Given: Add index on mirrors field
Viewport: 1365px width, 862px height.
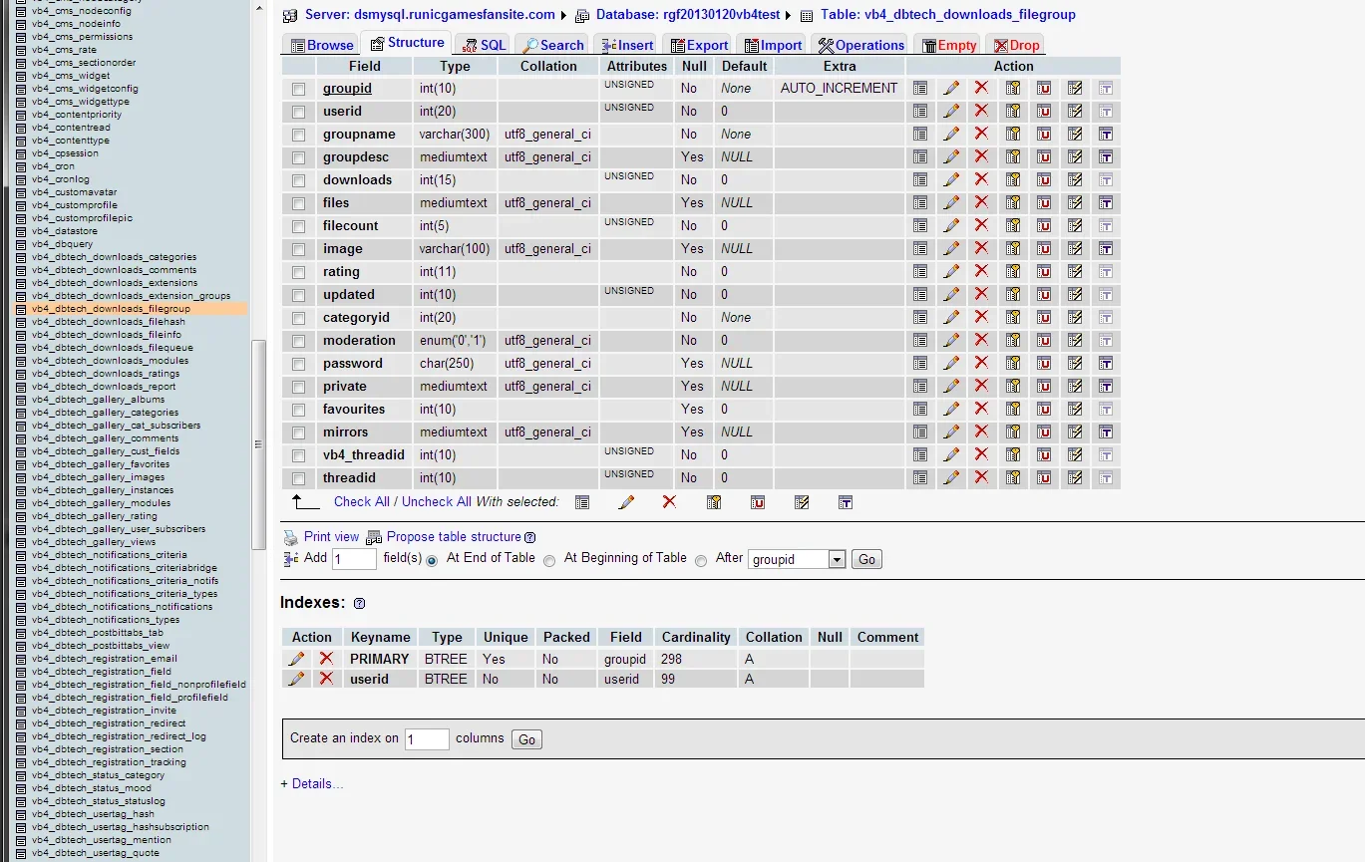Looking at the screenshot, I should (1075, 431).
